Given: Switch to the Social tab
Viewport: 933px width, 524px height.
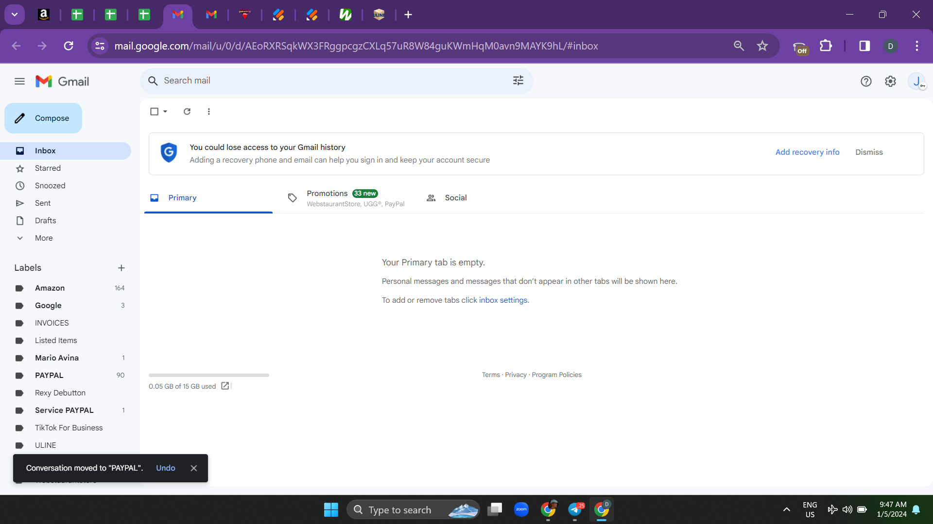Looking at the screenshot, I should click(x=455, y=198).
